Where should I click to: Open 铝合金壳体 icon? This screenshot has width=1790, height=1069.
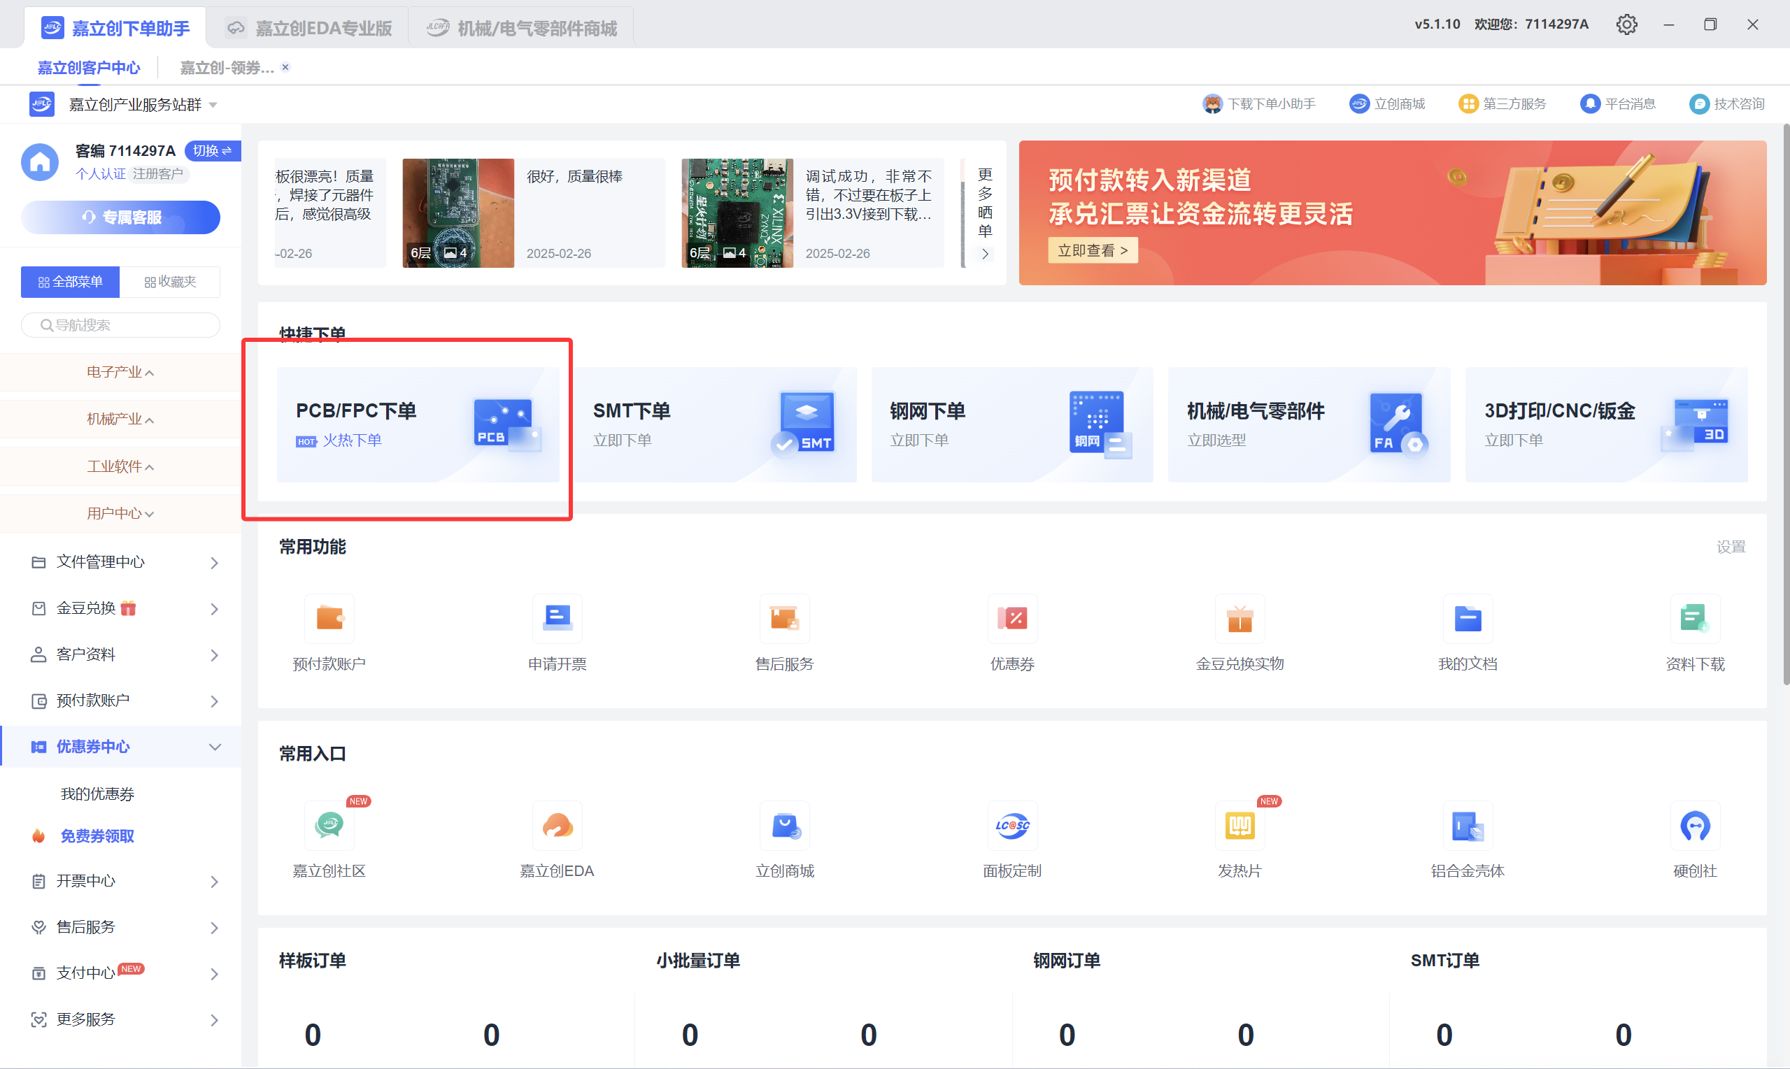tap(1467, 825)
